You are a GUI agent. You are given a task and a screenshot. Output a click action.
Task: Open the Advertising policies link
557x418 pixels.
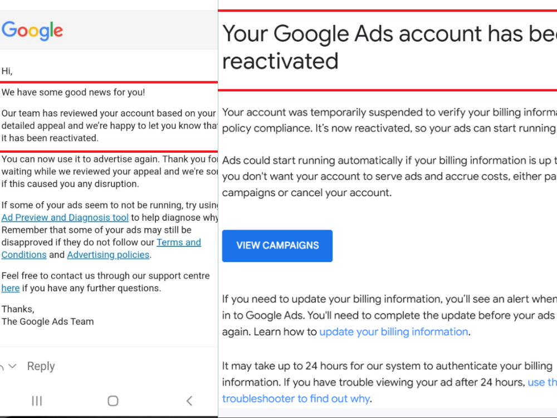(x=108, y=255)
